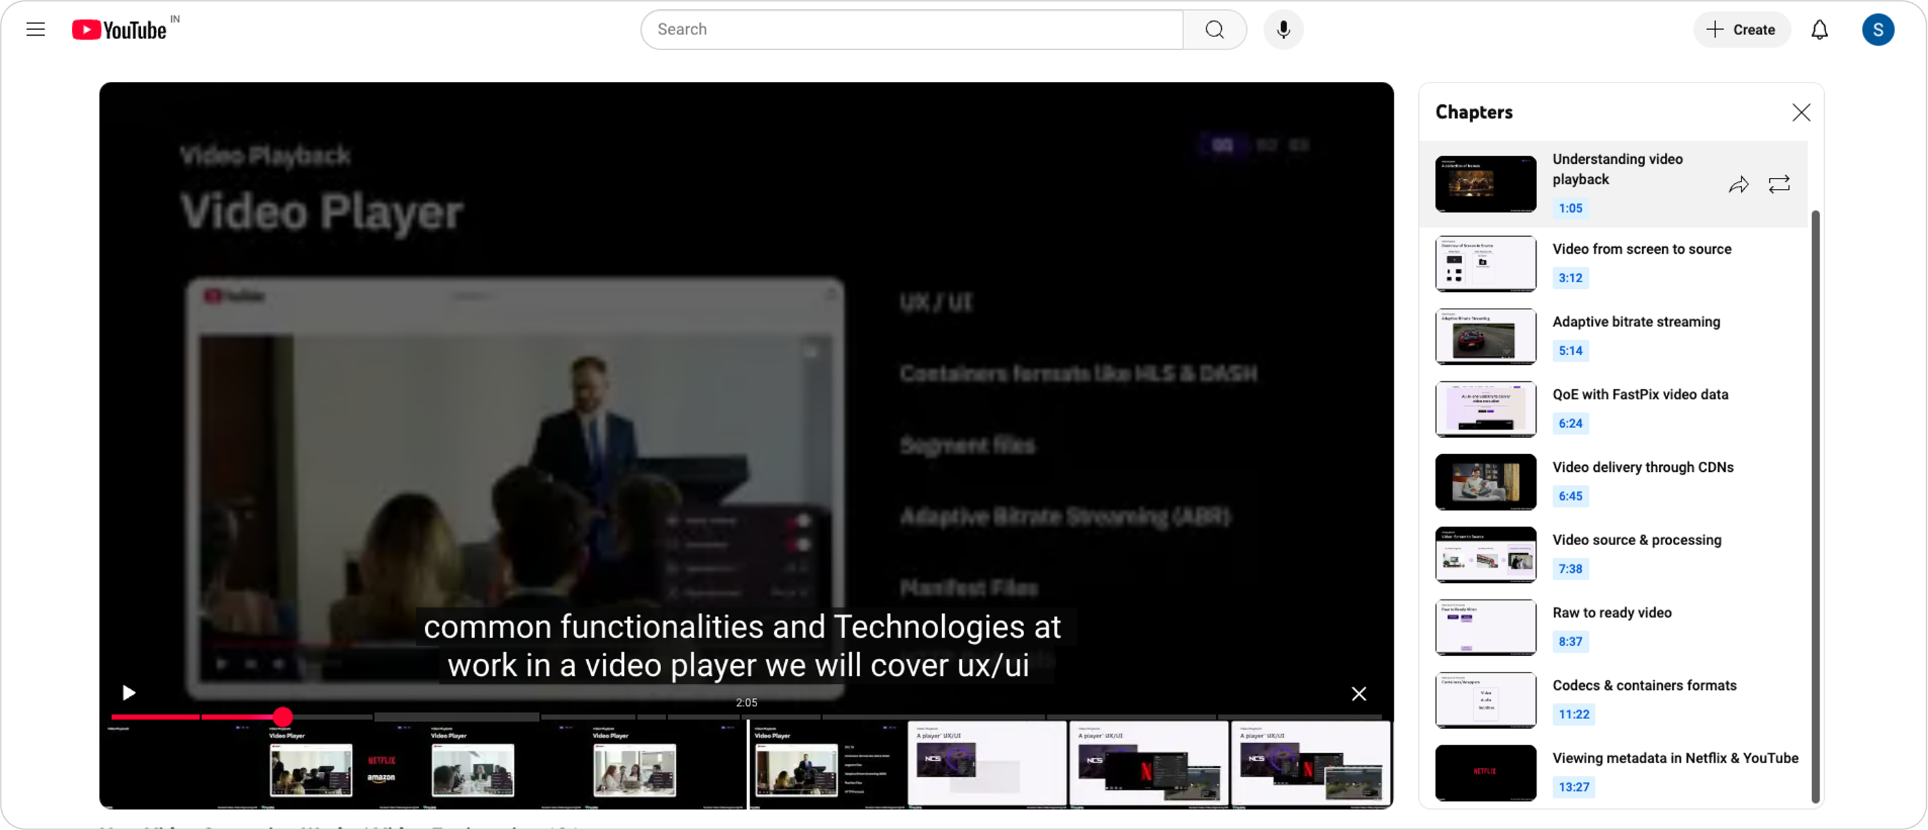Jump to Video delivery through CDNs chapter
Viewport: 1928px width, 830px height.
pyautogui.click(x=1614, y=481)
